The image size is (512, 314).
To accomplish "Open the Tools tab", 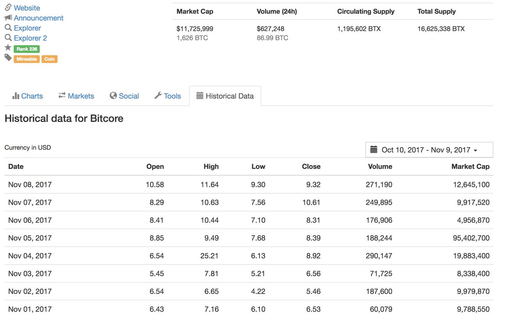I will coord(168,96).
